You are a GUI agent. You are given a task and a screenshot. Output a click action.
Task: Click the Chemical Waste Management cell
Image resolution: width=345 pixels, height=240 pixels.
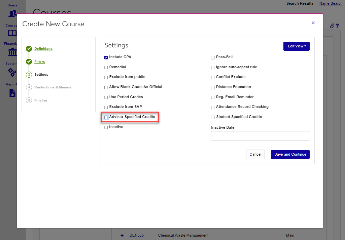click(x=183, y=235)
